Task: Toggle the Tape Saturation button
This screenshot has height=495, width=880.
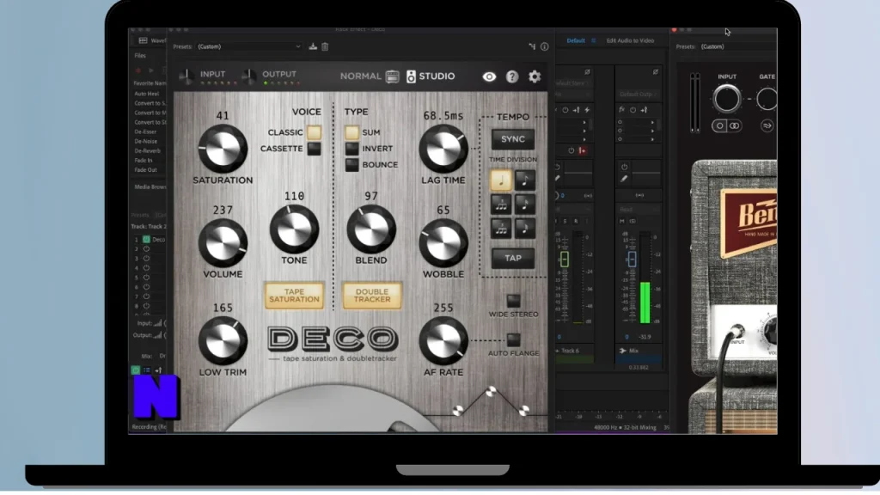Action: tap(294, 296)
